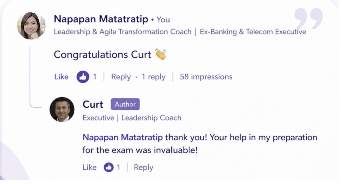Click the thumbs-up icon under Curt's reply
Image resolution: width=342 pixels, height=184 pixels.
coord(109,167)
